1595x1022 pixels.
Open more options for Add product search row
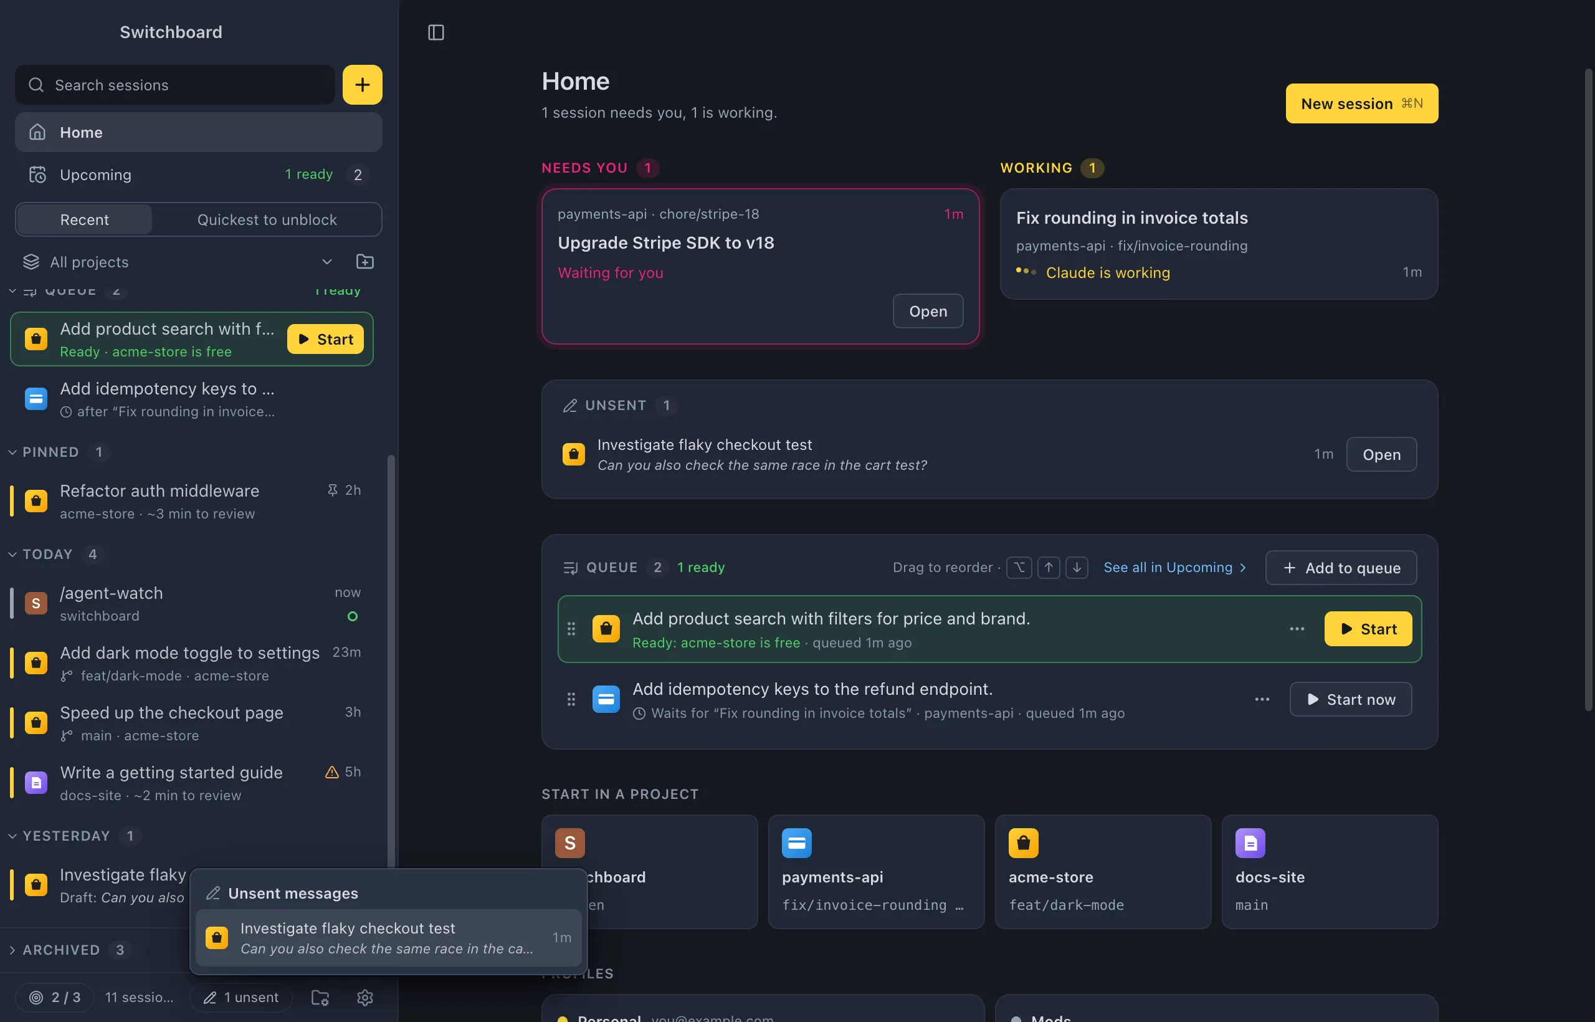1297,628
